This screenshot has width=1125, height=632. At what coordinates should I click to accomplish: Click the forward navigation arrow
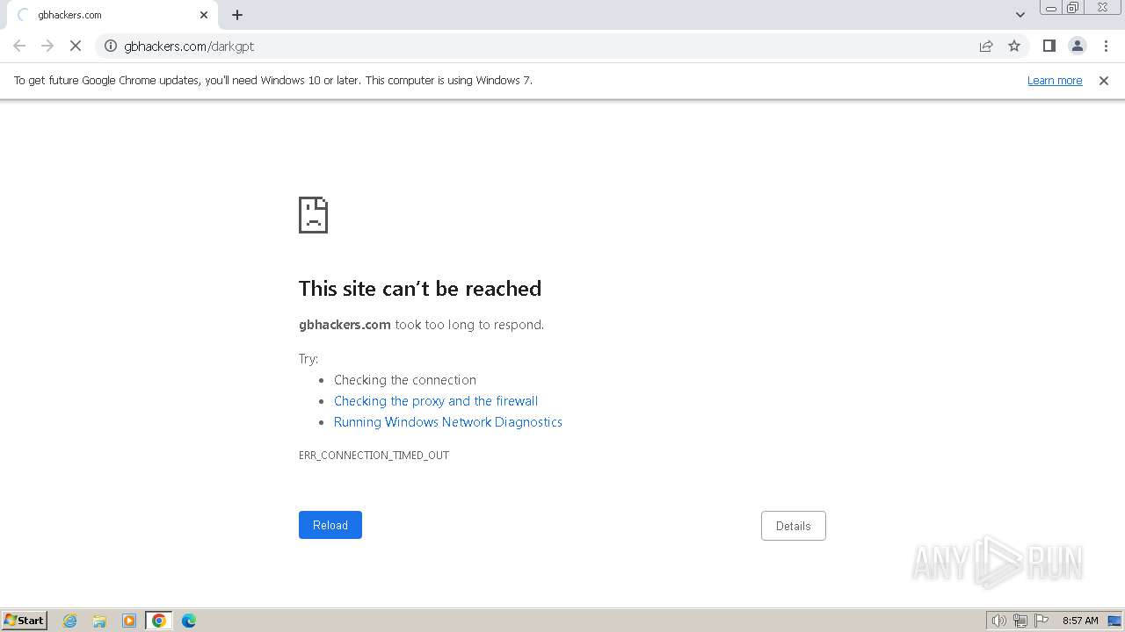point(47,46)
